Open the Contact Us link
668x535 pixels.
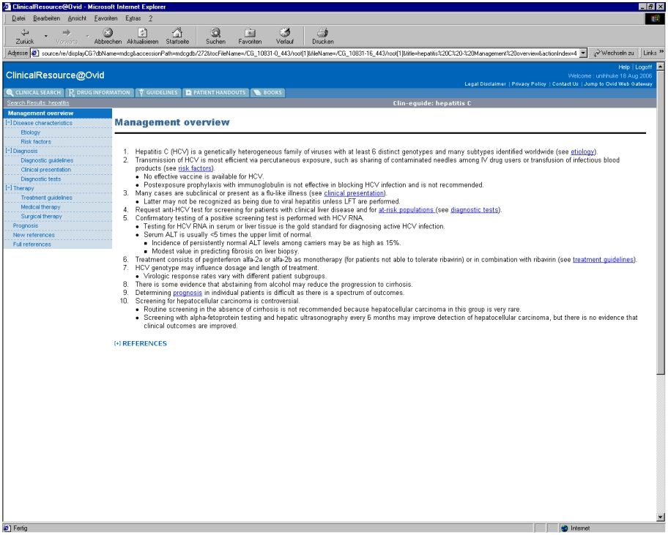click(565, 84)
